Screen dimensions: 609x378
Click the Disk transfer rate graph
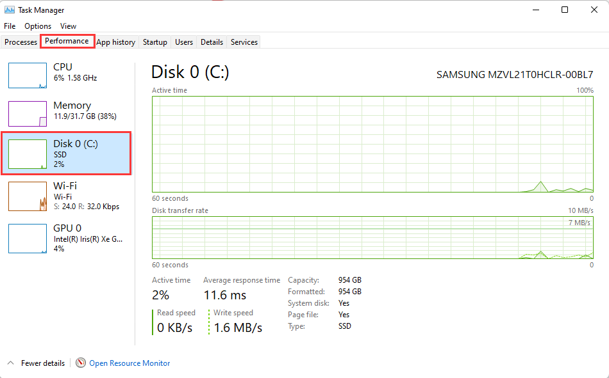(x=372, y=237)
